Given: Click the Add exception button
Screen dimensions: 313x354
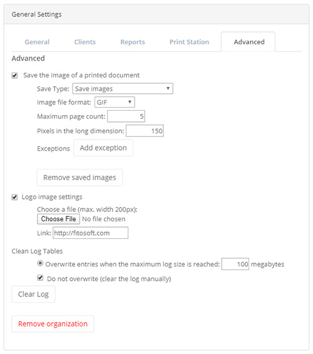Looking at the screenshot, I should (103, 148).
